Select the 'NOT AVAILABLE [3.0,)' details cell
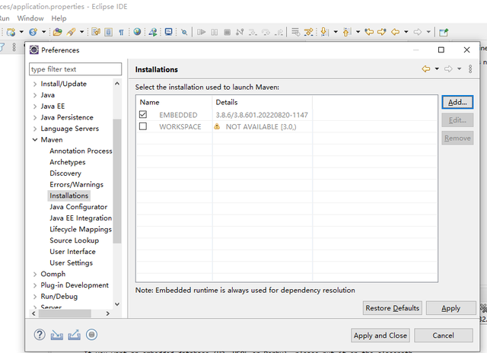This screenshot has height=353, width=487. pos(261,127)
